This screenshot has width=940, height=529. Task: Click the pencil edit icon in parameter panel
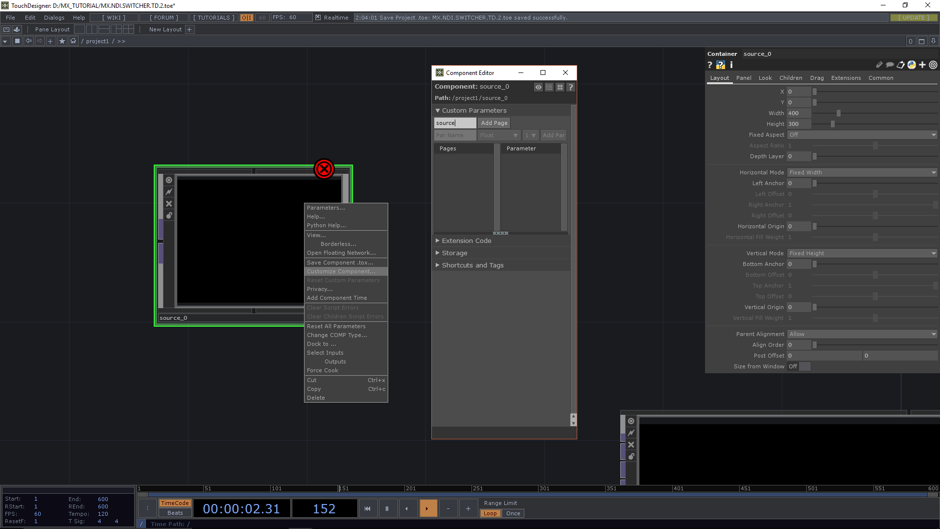coord(879,65)
